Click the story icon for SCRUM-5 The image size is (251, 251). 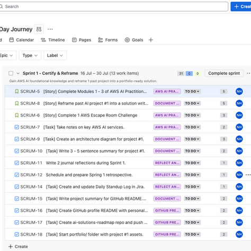(x=17, y=92)
